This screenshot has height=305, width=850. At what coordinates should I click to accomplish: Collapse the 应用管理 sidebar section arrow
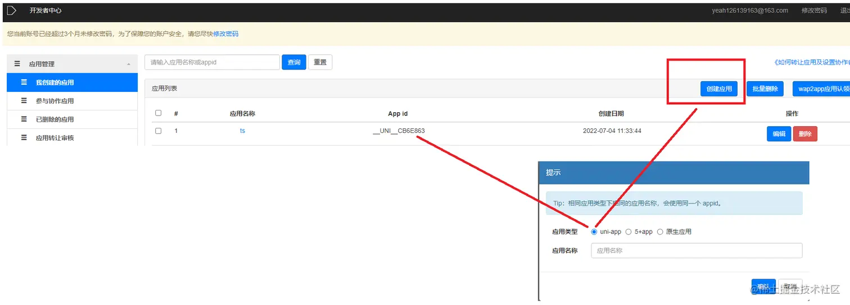[129, 64]
